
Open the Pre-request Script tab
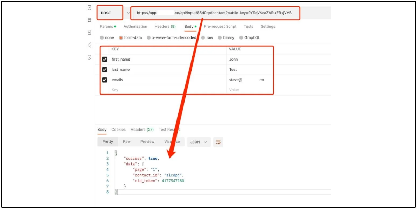coord(220,26)
